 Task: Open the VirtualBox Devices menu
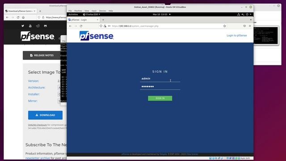click(x=102, y=11)
